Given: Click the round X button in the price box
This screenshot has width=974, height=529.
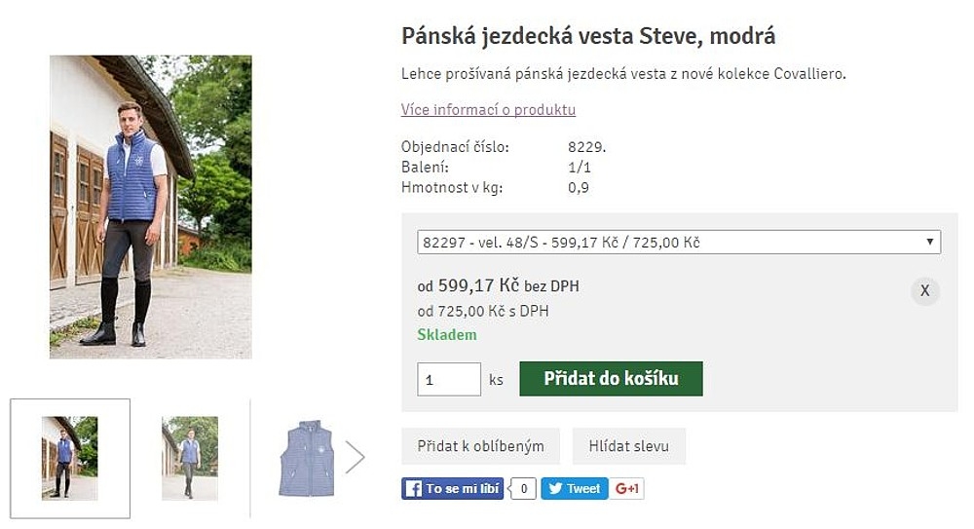Looking at the screenshot, I should pos(924,290).
